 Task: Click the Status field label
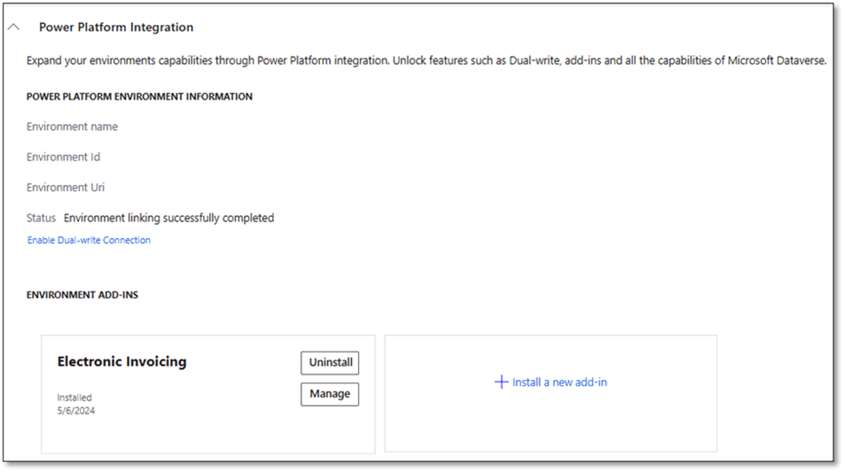pos(41,218)
